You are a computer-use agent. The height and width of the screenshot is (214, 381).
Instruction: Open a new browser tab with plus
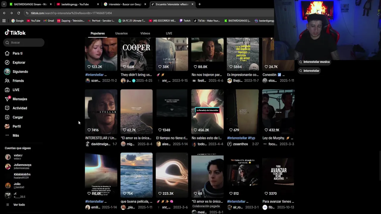(x=199, y=4)
